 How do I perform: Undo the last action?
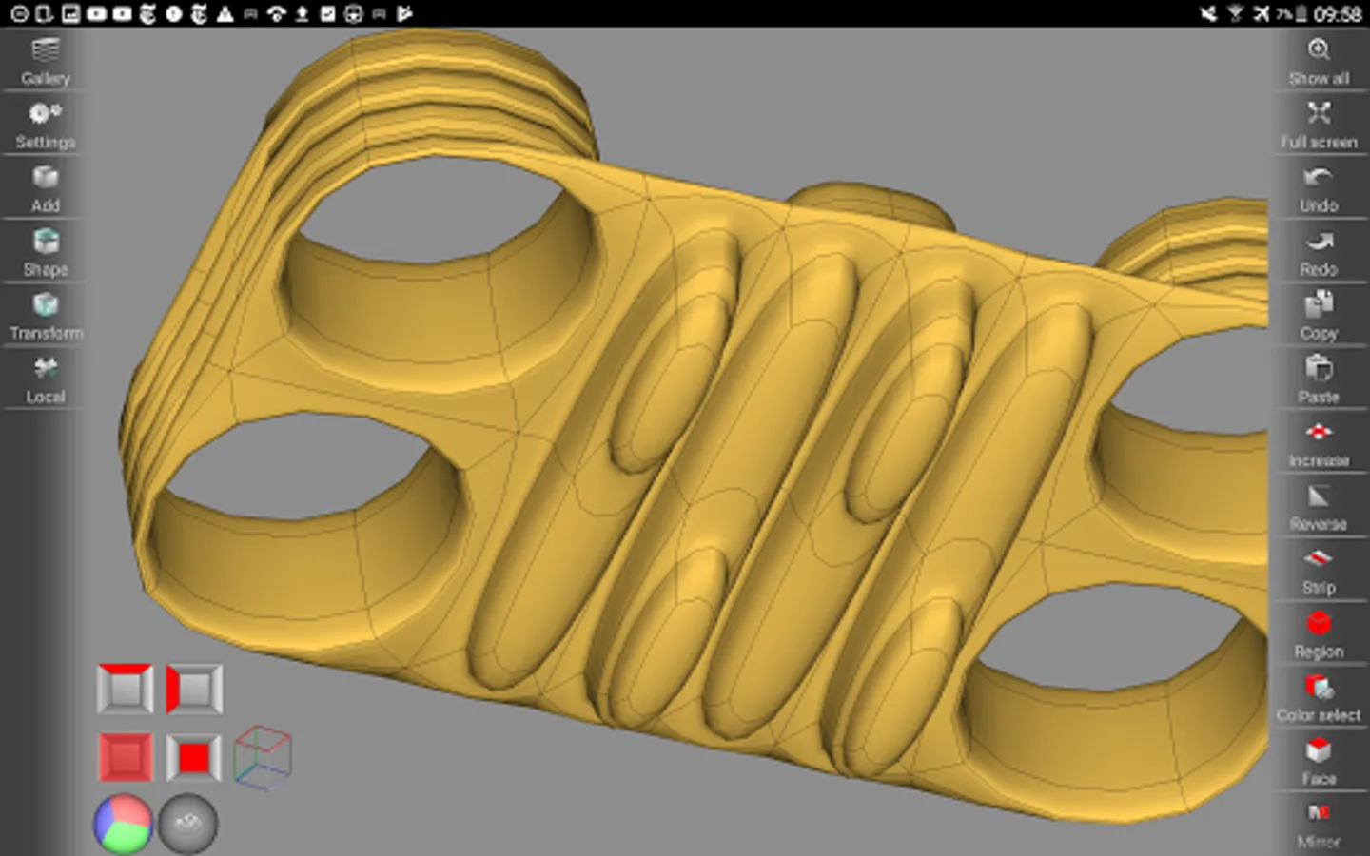pyautogui.click(x=1319, y=188)
